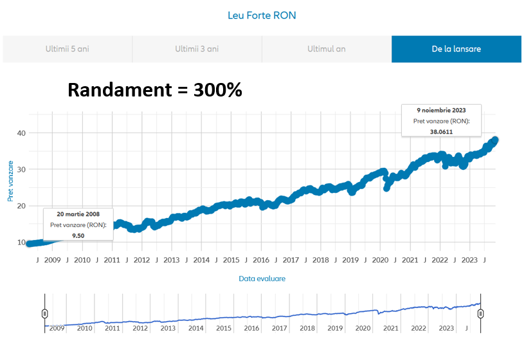Image resolution: width=526 pixels, height=339 pixels.
Task: Click 2021 in the navigator timeline
Action: click(x=391, y=328)
